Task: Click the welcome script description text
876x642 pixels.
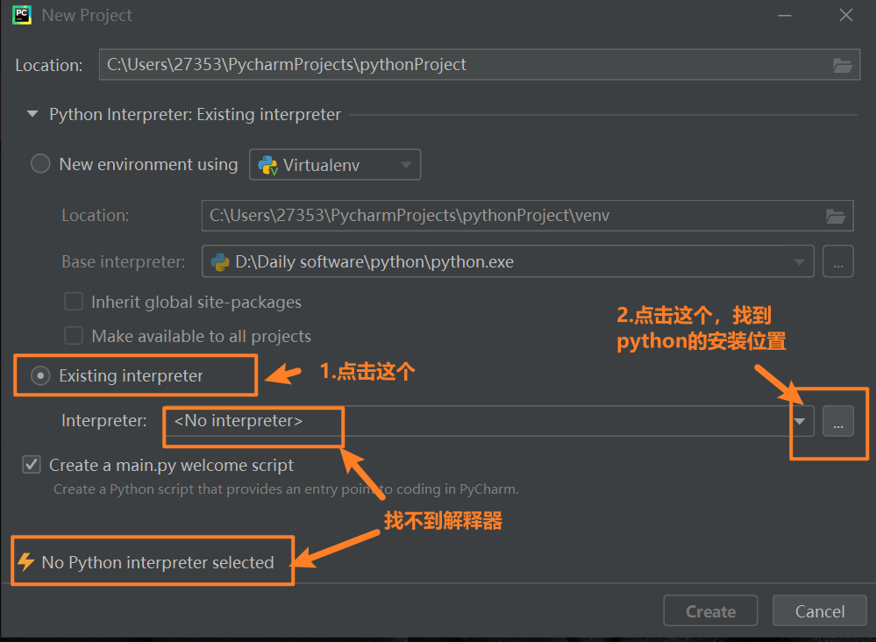Action: [286, 489]
